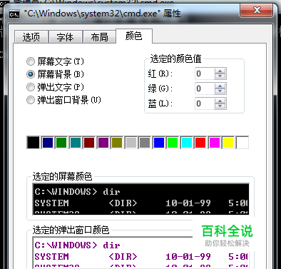Screen dimensions: 281x269
Task: Increase the blue value with up arrow
Action: [x=220, y=101]
